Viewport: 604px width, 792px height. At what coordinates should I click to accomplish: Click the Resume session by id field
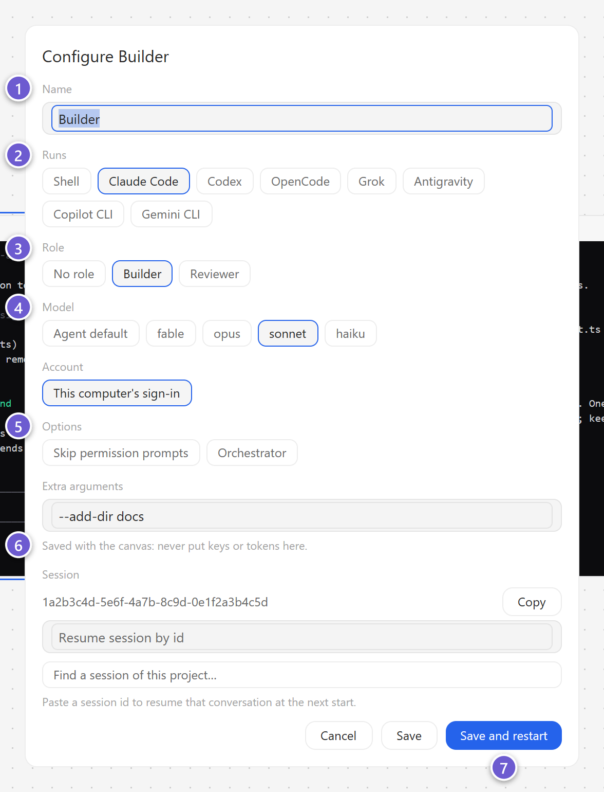(x=302, y=638)
